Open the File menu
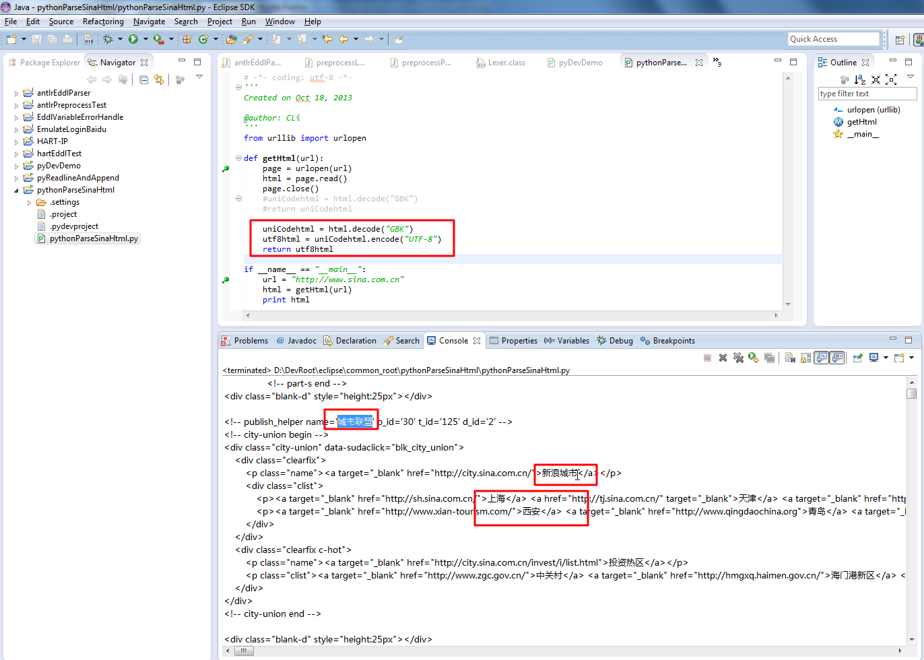The image size is (924, 660). 11,22
